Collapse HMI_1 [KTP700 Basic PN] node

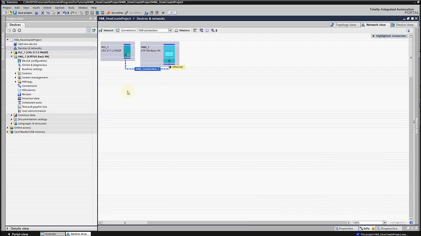point(12,57)
